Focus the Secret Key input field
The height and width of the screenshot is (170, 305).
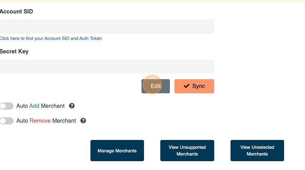tap(107, 66)
